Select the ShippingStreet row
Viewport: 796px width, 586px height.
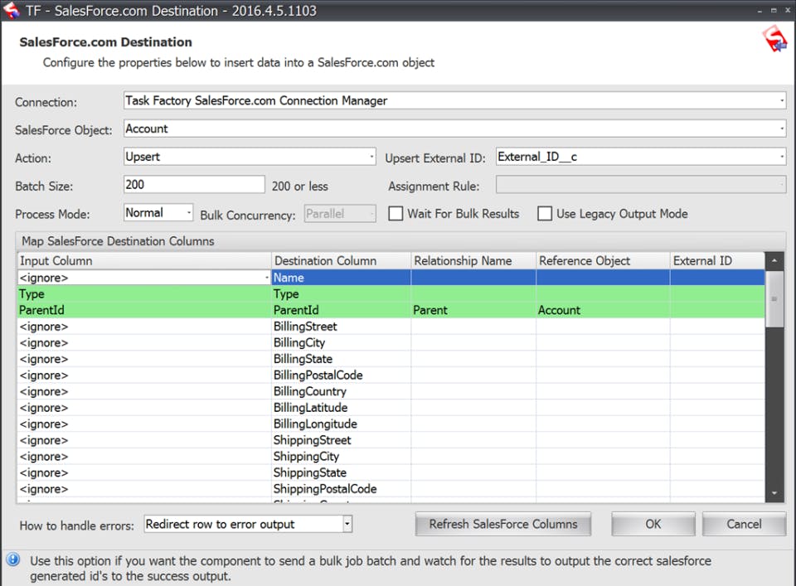[x=391, y=440]
